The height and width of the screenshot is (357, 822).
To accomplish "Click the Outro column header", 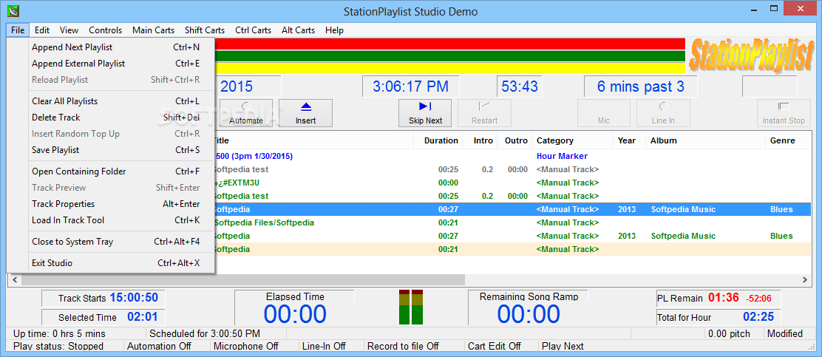I will click(x=514, y=140).
